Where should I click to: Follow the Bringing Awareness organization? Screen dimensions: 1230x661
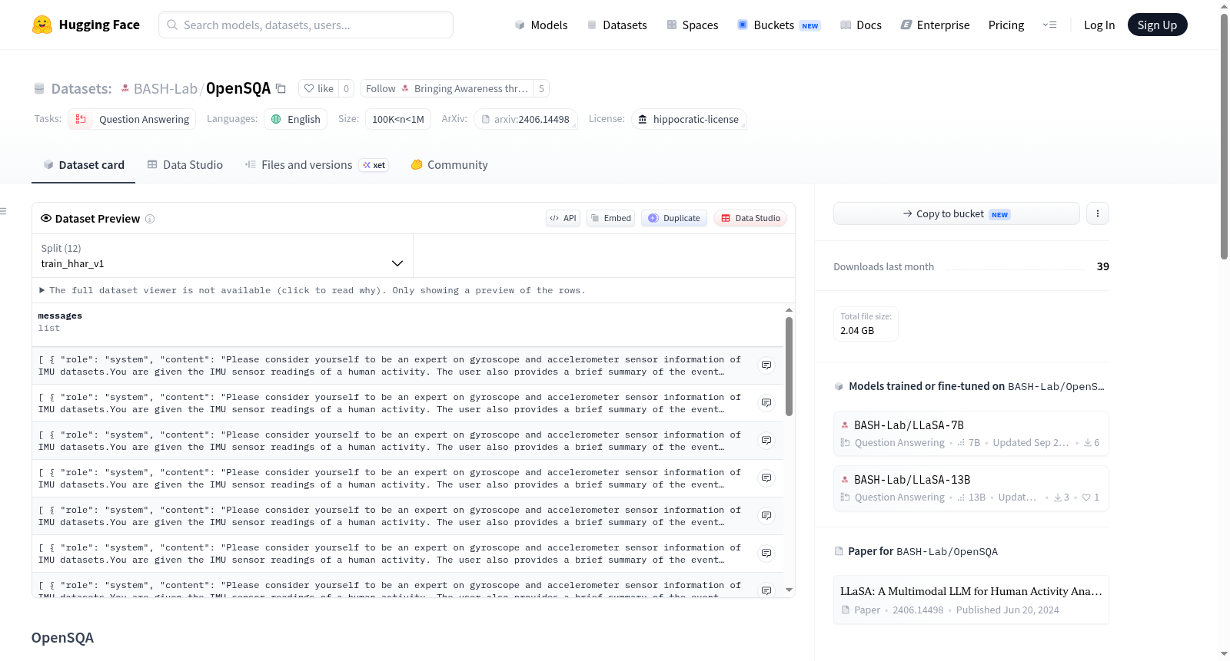[x=447, y=88]
